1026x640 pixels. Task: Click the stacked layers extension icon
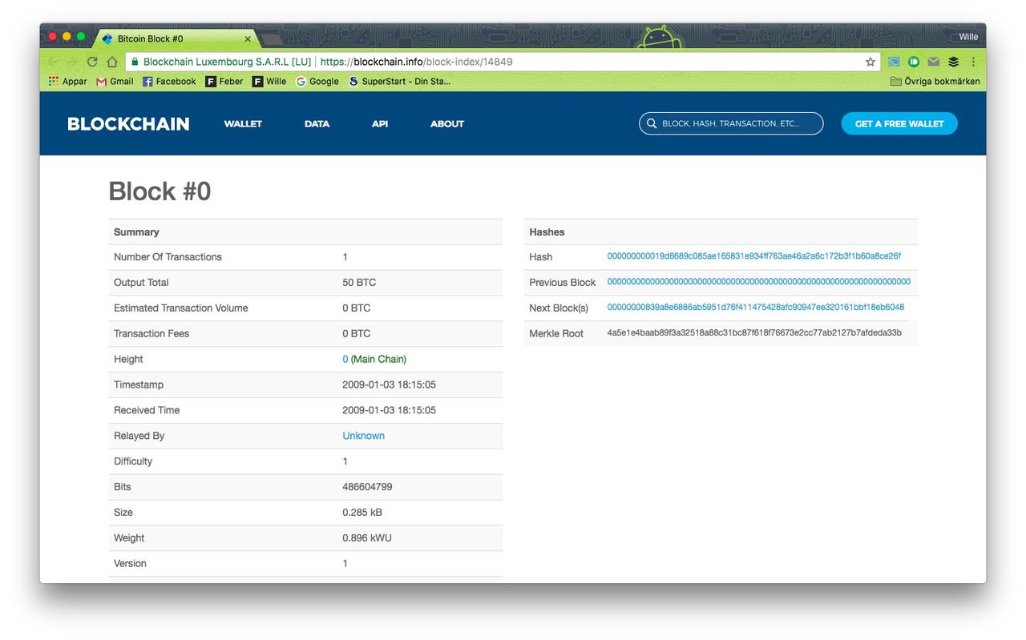(x=954, y=62)
